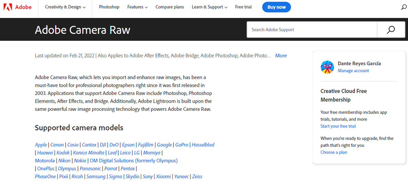408x181 pixels.
Task: Open the Panasonic camera models link
Action: click(x=90, y=169)
